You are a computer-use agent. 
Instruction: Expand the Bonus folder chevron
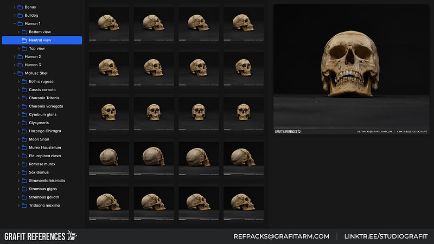(x=15, y=7)
